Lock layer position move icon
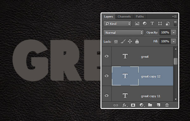 click(130, 41)
